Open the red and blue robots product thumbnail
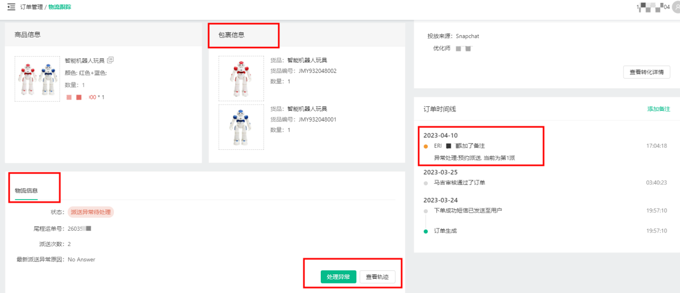Image resolution: width=680 pixels, height=293 pixels. tap(37, 79)
